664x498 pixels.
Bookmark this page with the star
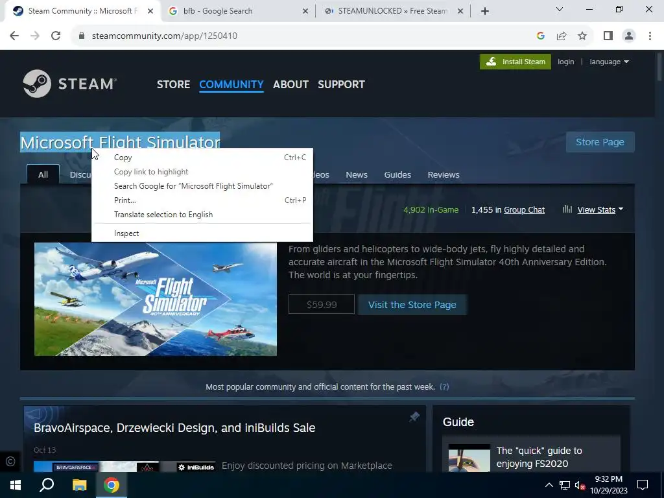pos(582,36)
